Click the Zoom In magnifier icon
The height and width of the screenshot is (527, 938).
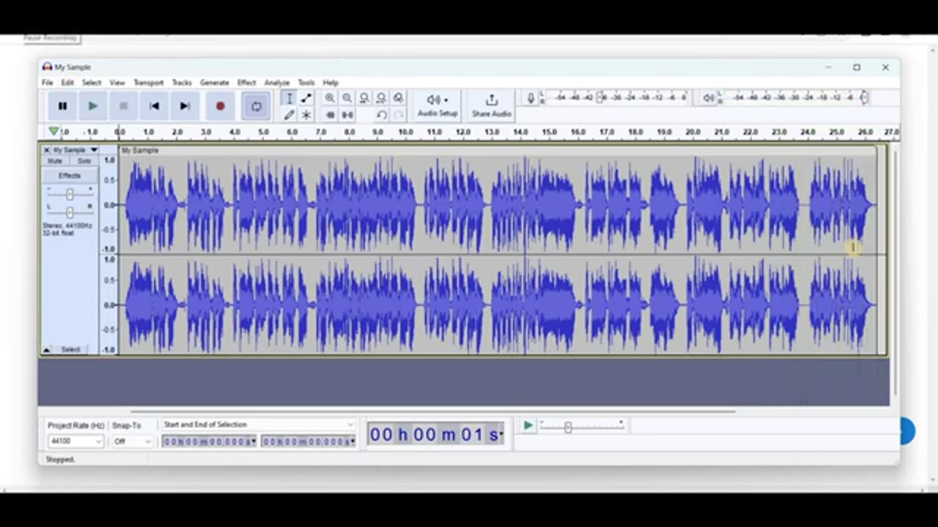click(x=330, y=98)
